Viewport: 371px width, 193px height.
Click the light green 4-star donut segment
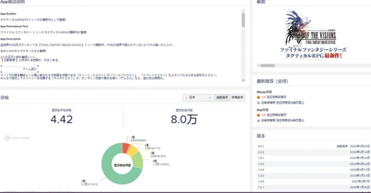pyautogui.click(x=138, y=160)
